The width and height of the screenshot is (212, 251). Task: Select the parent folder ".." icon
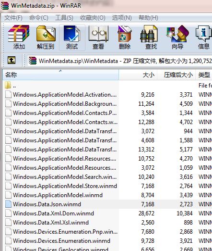[8, 85]
